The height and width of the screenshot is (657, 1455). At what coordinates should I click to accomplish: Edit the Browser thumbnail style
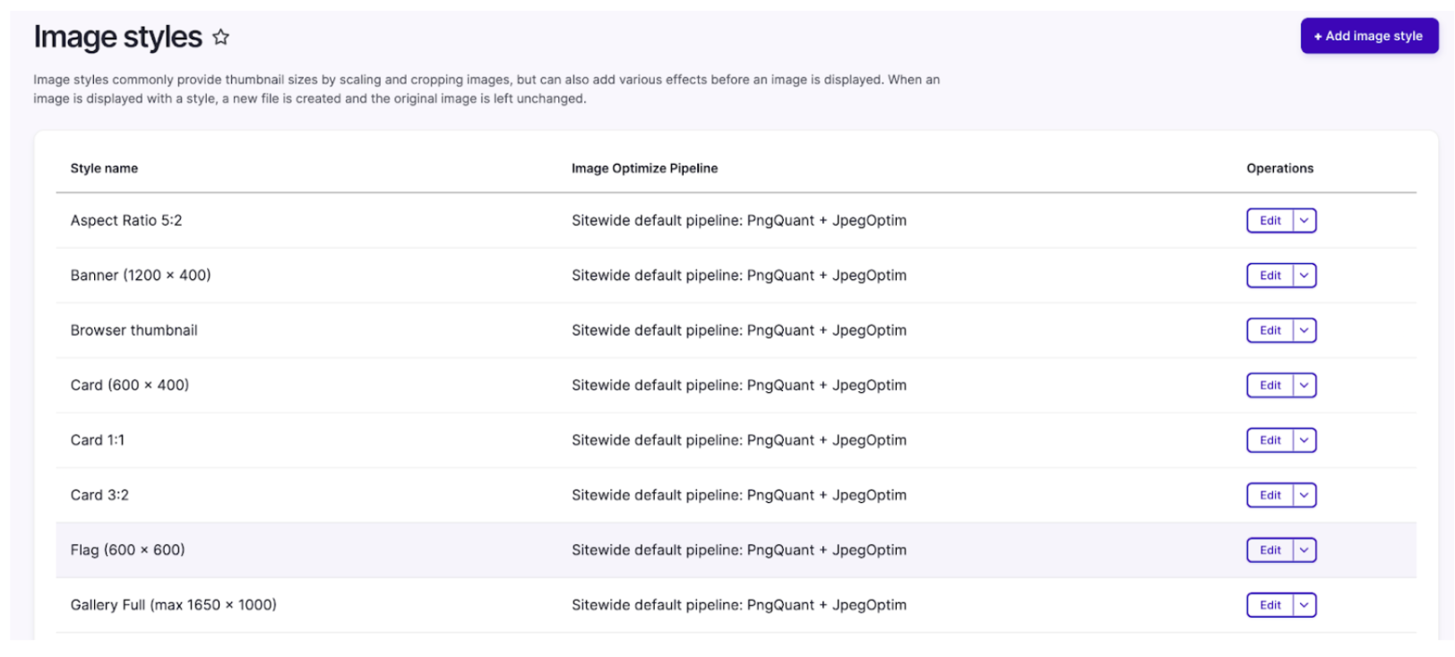coord(1270,330)
